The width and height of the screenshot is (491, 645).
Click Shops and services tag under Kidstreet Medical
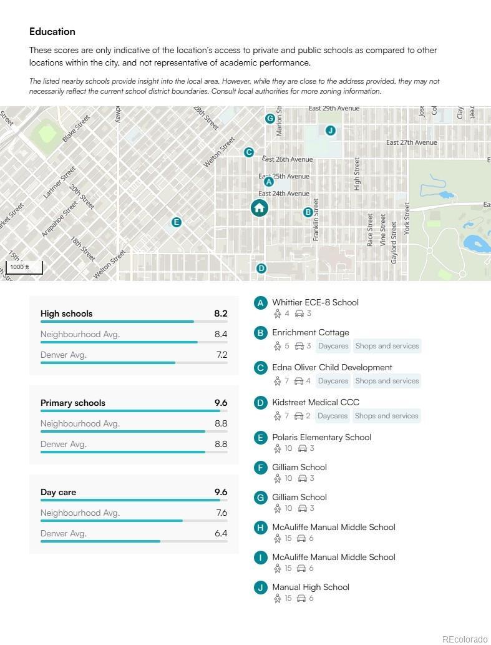386,416
